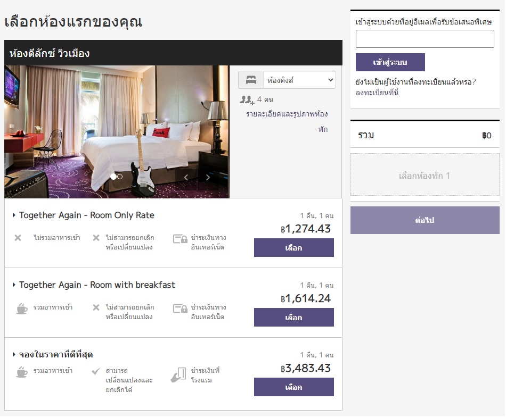Go to the next room photo
Viewport: 506px width, 417px height.
[x=208, y=177]
